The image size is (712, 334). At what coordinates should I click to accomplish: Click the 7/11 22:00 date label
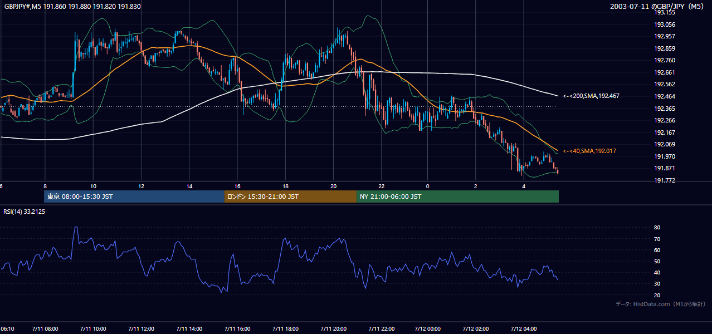[x=381, y=328]
